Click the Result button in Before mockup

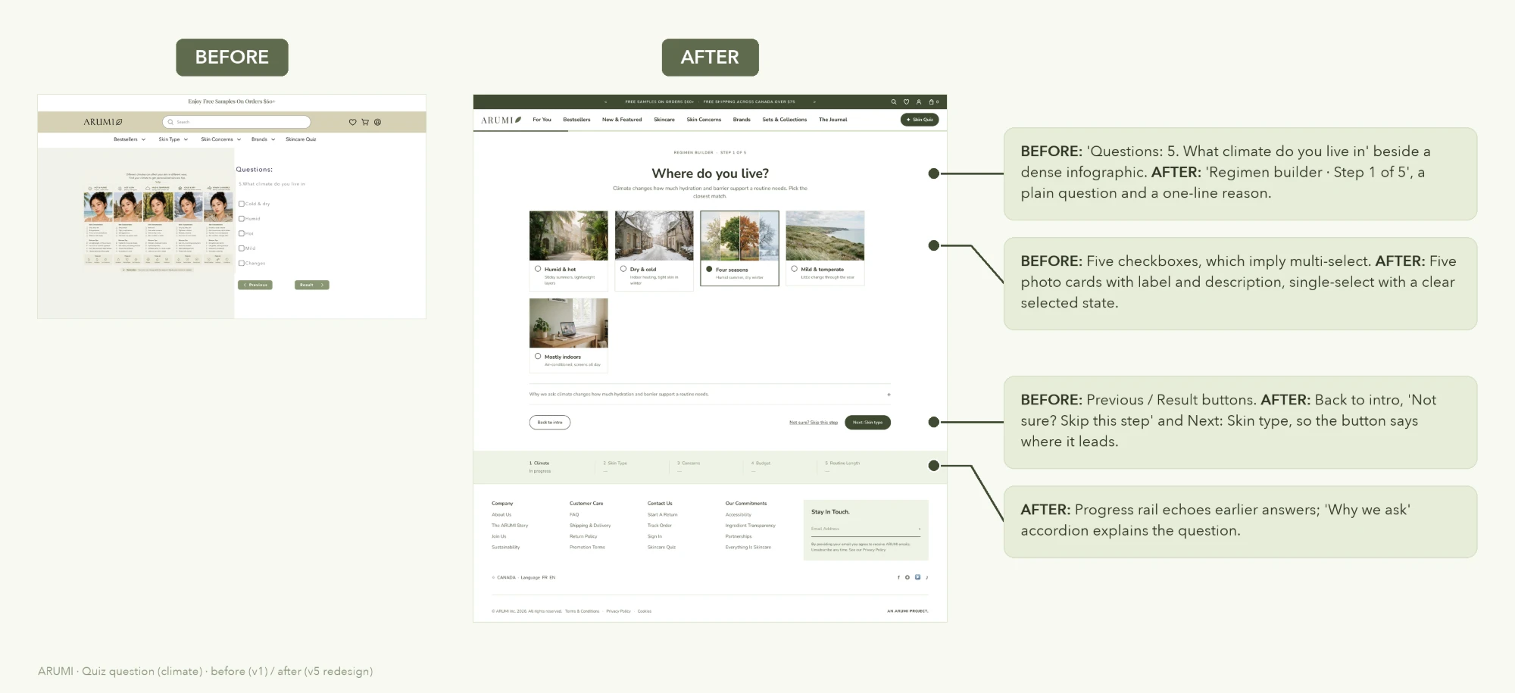(311, 285)
